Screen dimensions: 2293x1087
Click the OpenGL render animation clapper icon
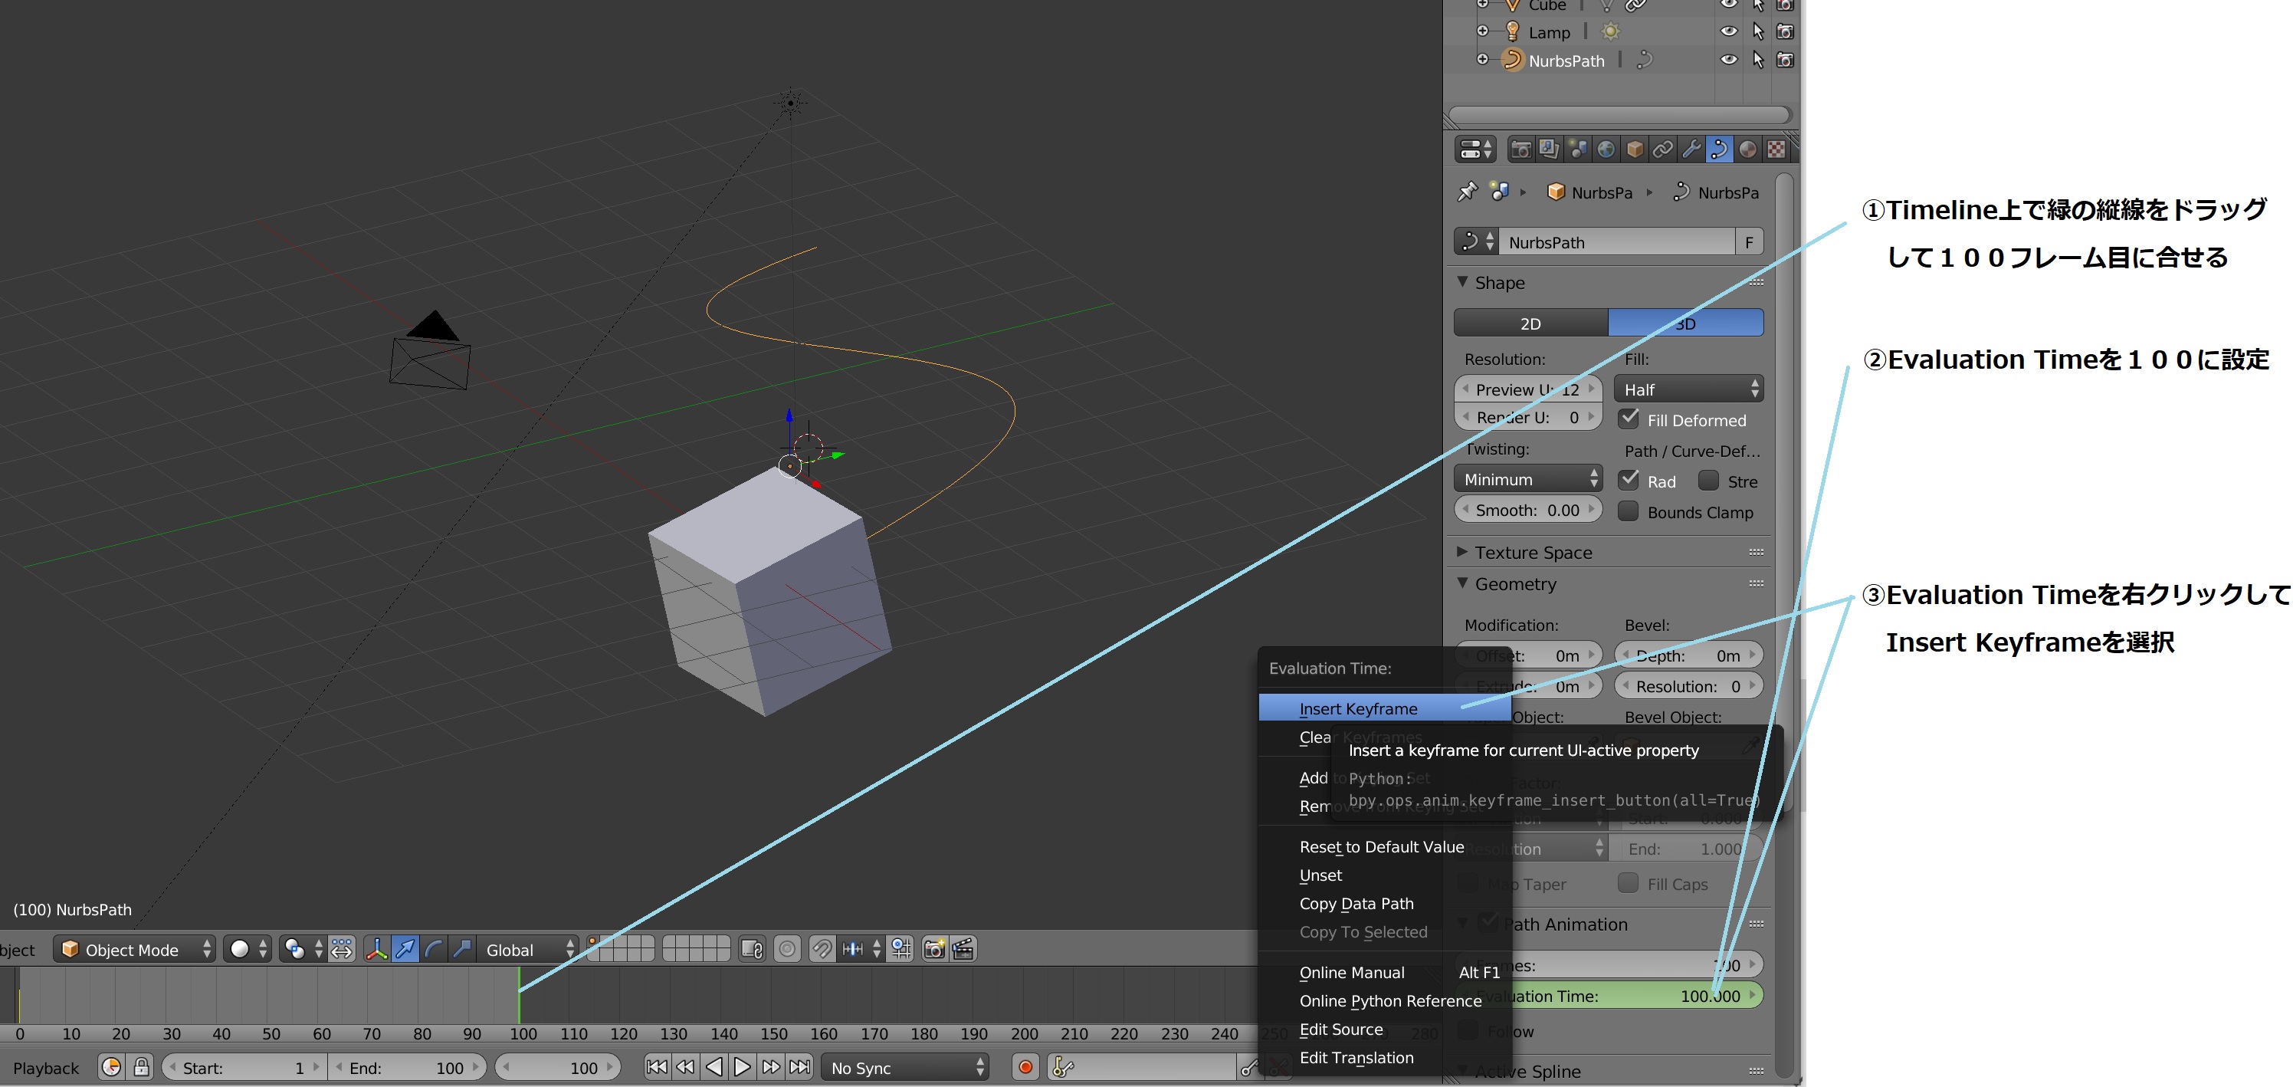tap(963, 949)
